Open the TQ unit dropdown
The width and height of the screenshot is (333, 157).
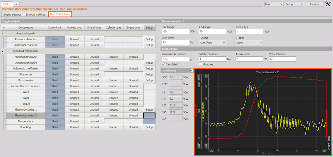[x=213, y=42]
